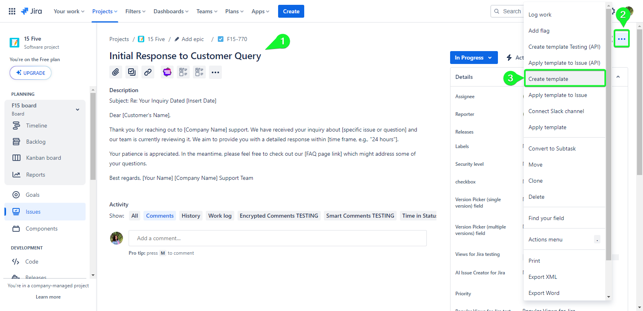
Task: Switch to the History activity tab
Action: tap(190, 216)
